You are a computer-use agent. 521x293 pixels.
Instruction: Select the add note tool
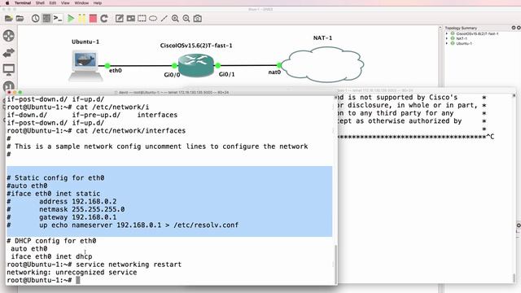pos(120,18)
